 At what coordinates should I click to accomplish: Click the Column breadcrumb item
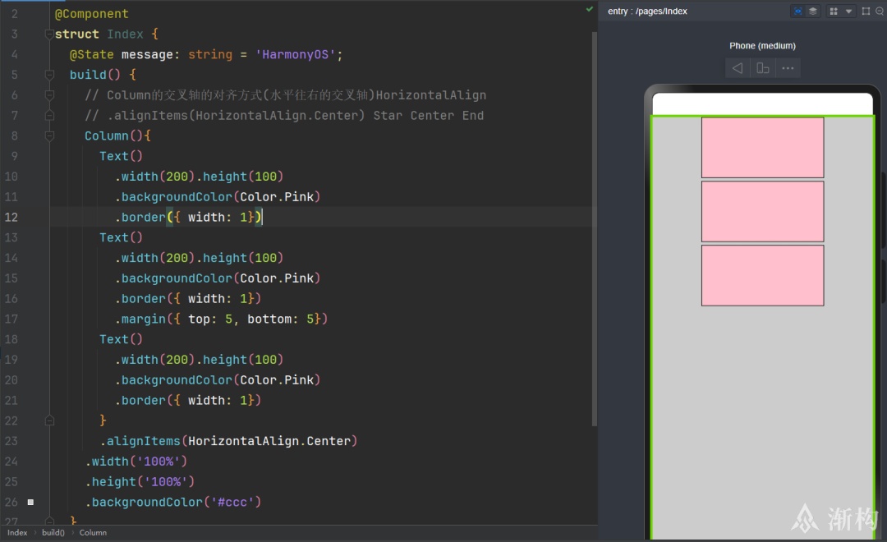[x=93, y=532]
